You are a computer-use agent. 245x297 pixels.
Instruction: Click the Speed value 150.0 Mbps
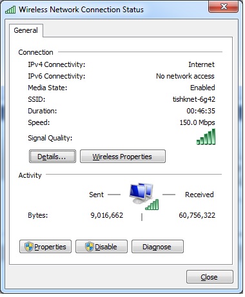(x=197, y=122)
